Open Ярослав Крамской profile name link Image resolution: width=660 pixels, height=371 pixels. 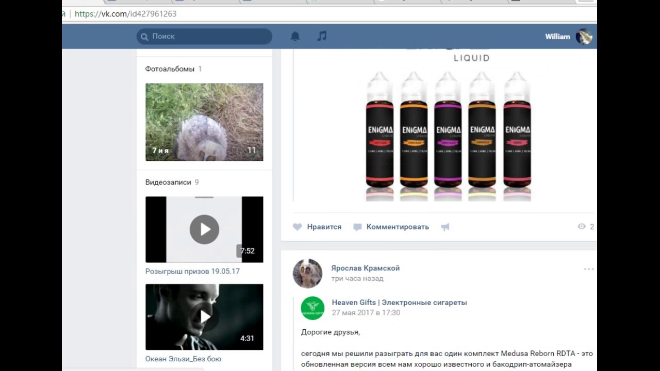[366, 268]
